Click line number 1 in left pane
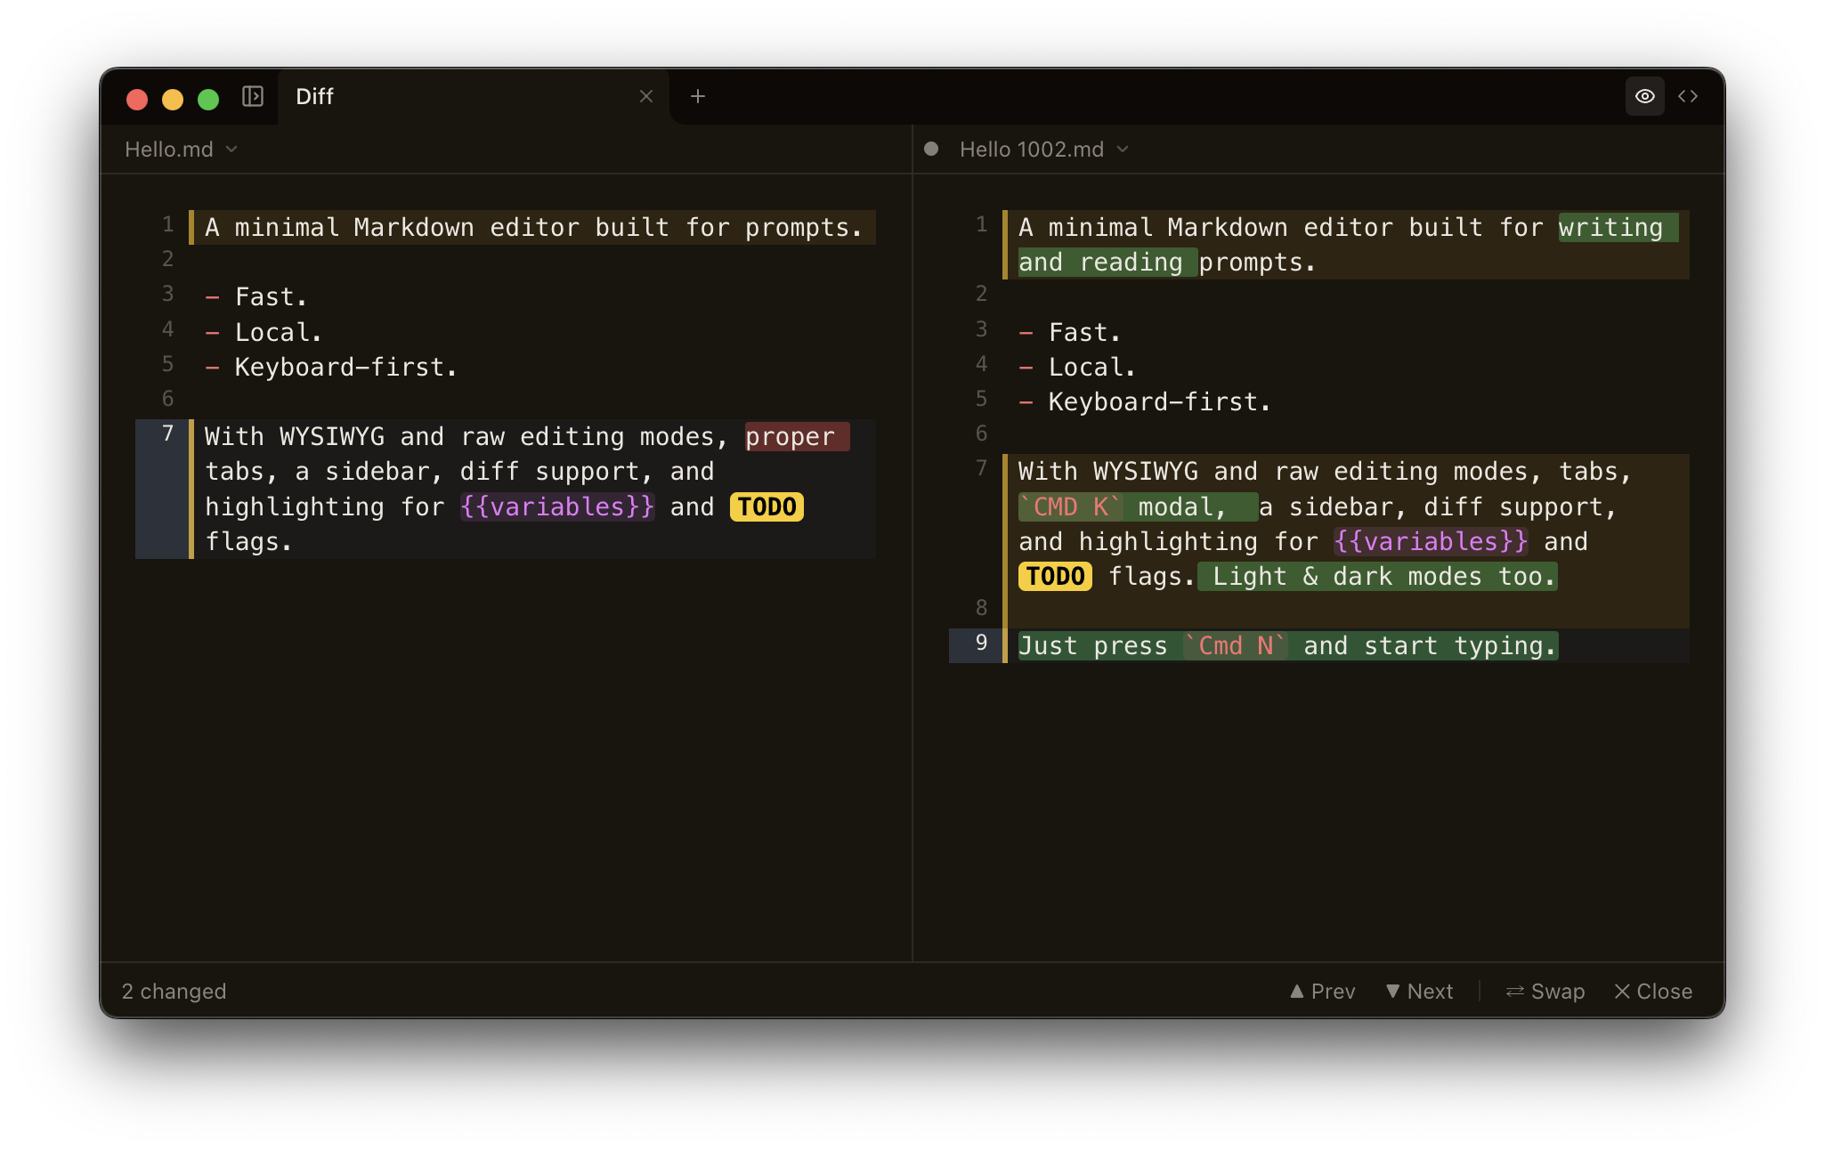This screenshot has height=1150, width=1825. 167,224
